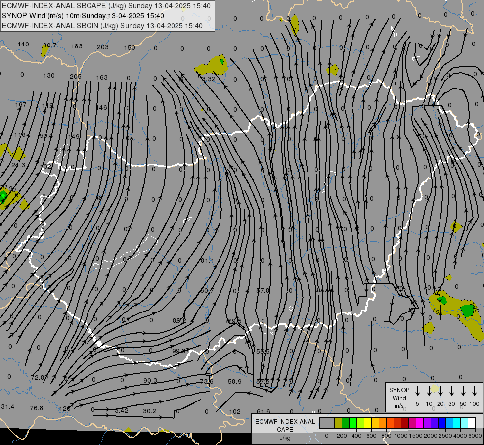Click the 3.42 value on the map
The height and width of the screenshot is (445, 484).
pos(122,411)
